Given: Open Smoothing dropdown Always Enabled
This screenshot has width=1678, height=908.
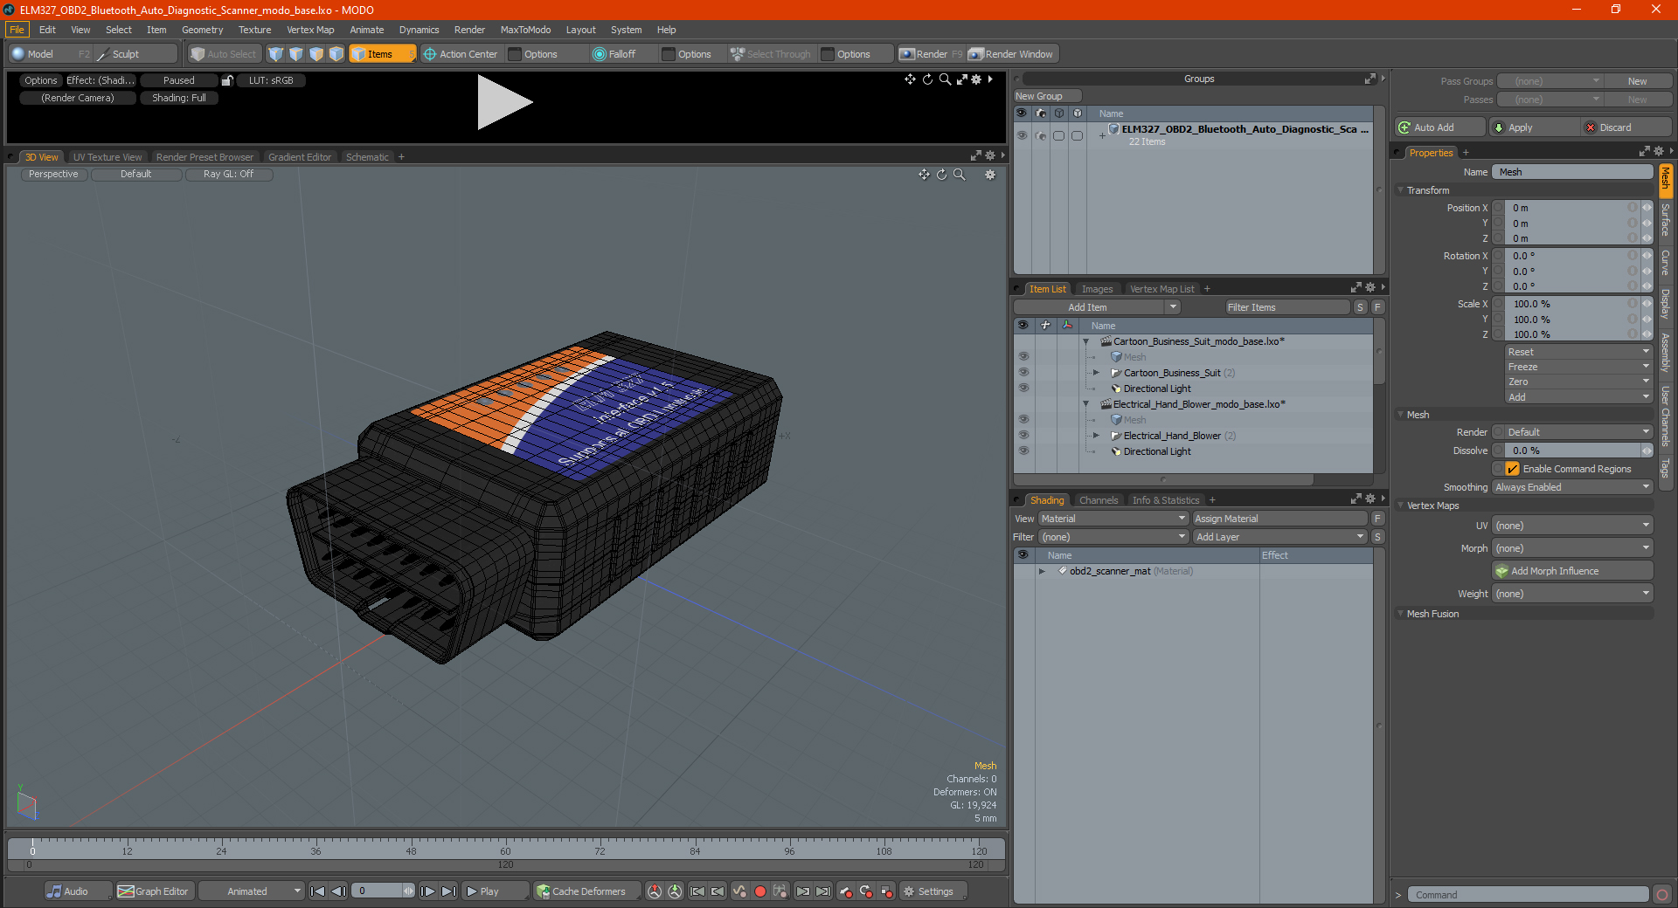Looking at the screenshot, I should [1572, 487].
